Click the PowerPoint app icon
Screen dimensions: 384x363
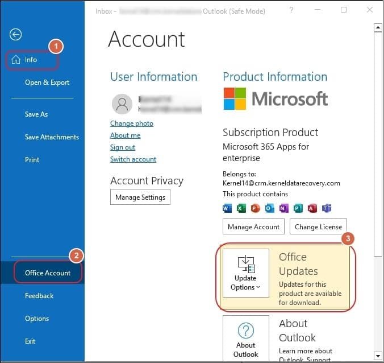click(x=256, y=208)
